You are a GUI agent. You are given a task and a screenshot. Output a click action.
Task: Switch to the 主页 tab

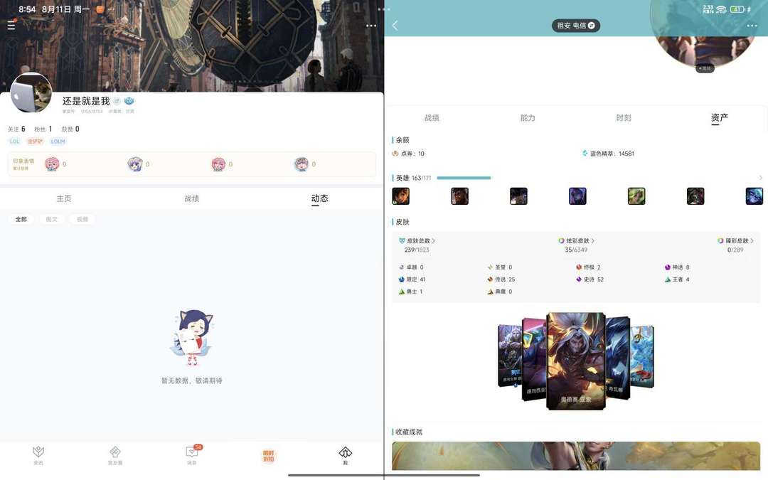coord(64,198)
